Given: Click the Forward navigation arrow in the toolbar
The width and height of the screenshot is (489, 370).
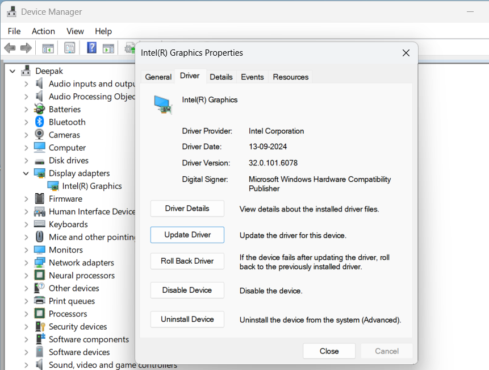Looking at the screenshot, I should click(x=26, y=48).
